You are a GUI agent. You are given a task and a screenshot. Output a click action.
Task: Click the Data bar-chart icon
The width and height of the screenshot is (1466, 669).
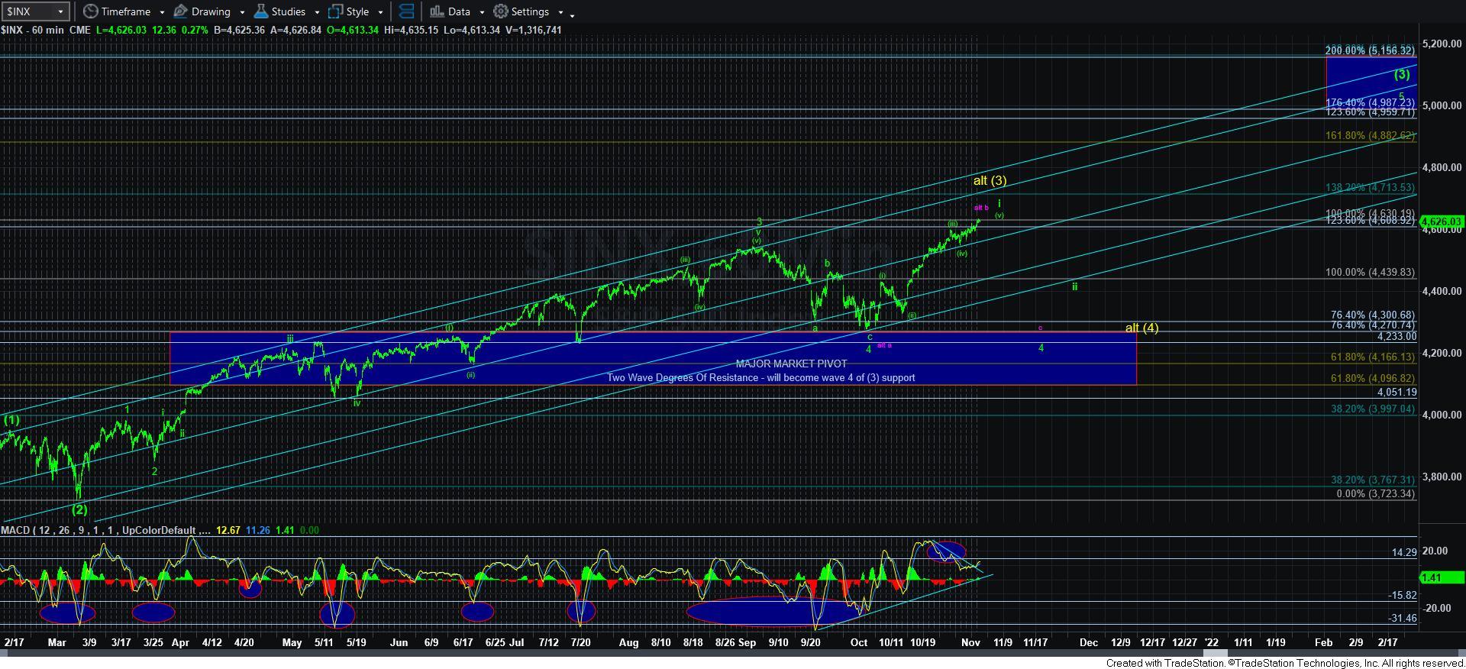pyautogui.click(x=437, y=11)
